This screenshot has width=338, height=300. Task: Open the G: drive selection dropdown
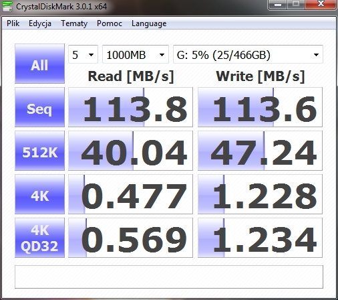(248, 54)
